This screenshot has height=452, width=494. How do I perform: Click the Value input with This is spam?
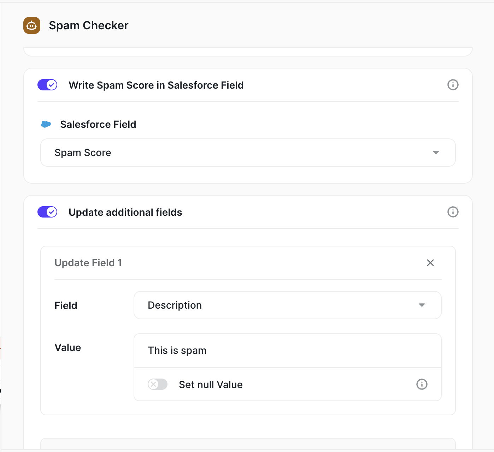coord(288,351)
